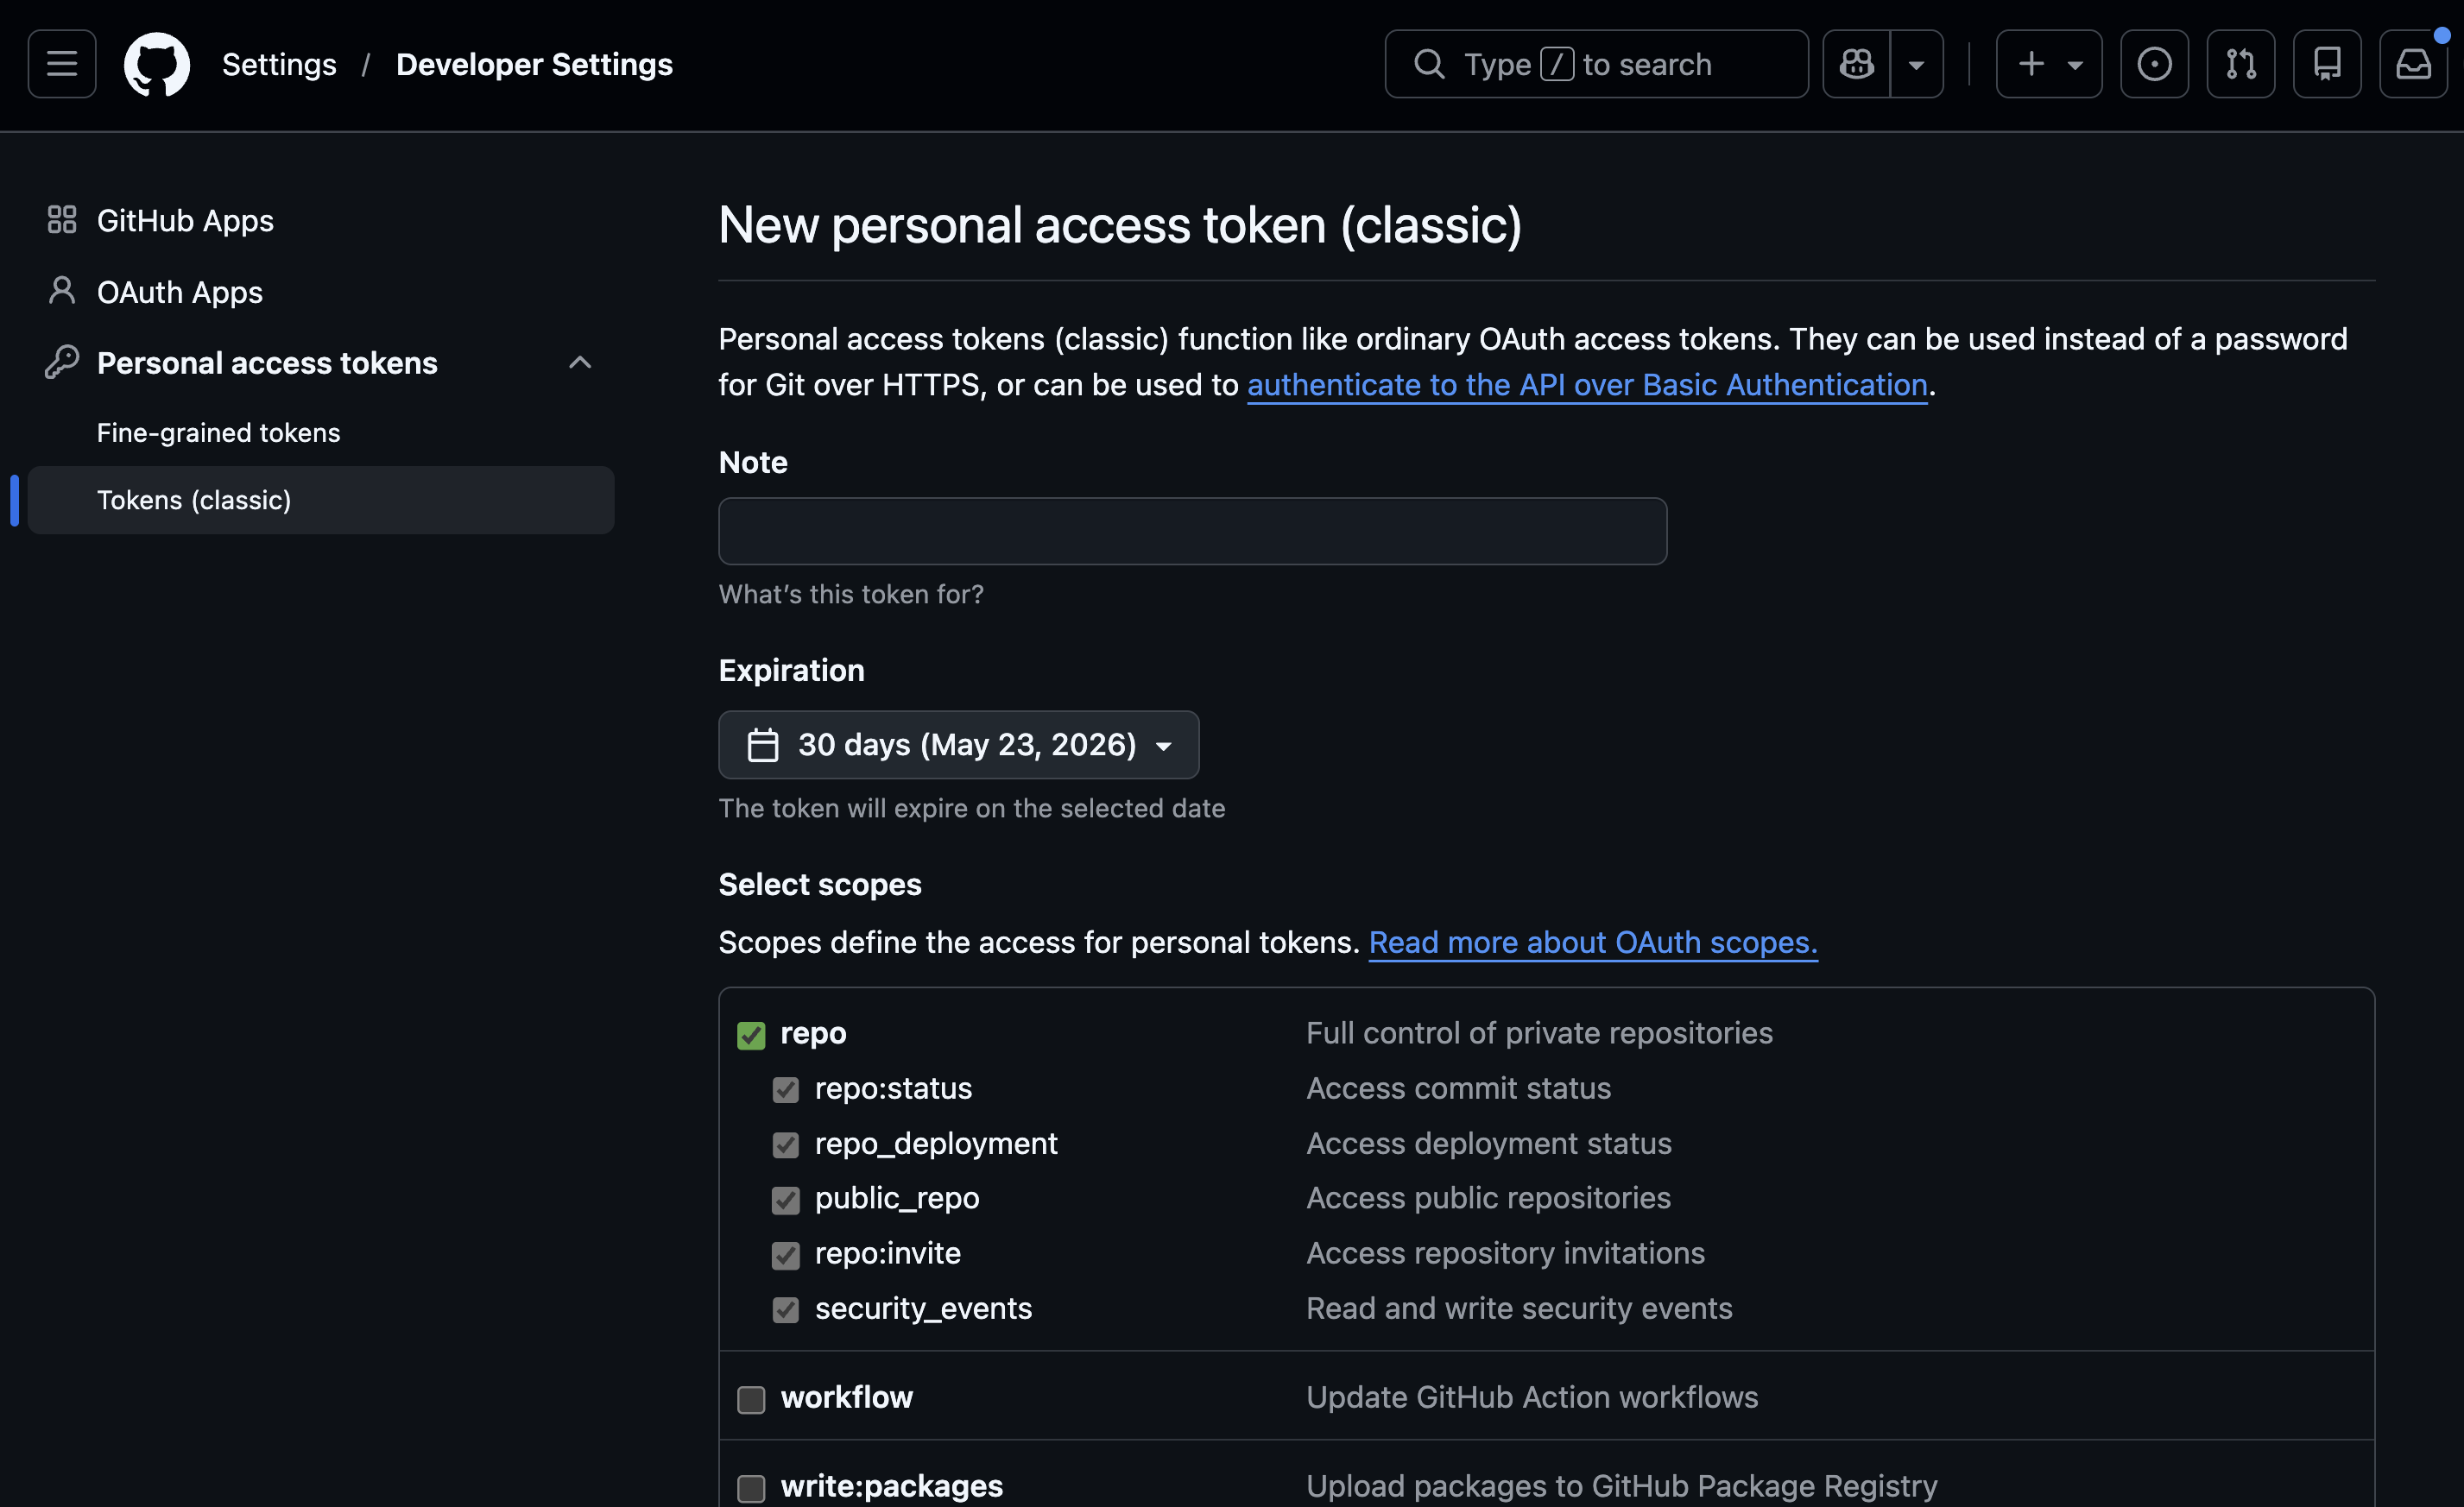Select Tokens (classic) sidebar item
Image resolution: width=2464 pixels, height=1507 pixels.
pyautogui.click(x=321, y=500)
